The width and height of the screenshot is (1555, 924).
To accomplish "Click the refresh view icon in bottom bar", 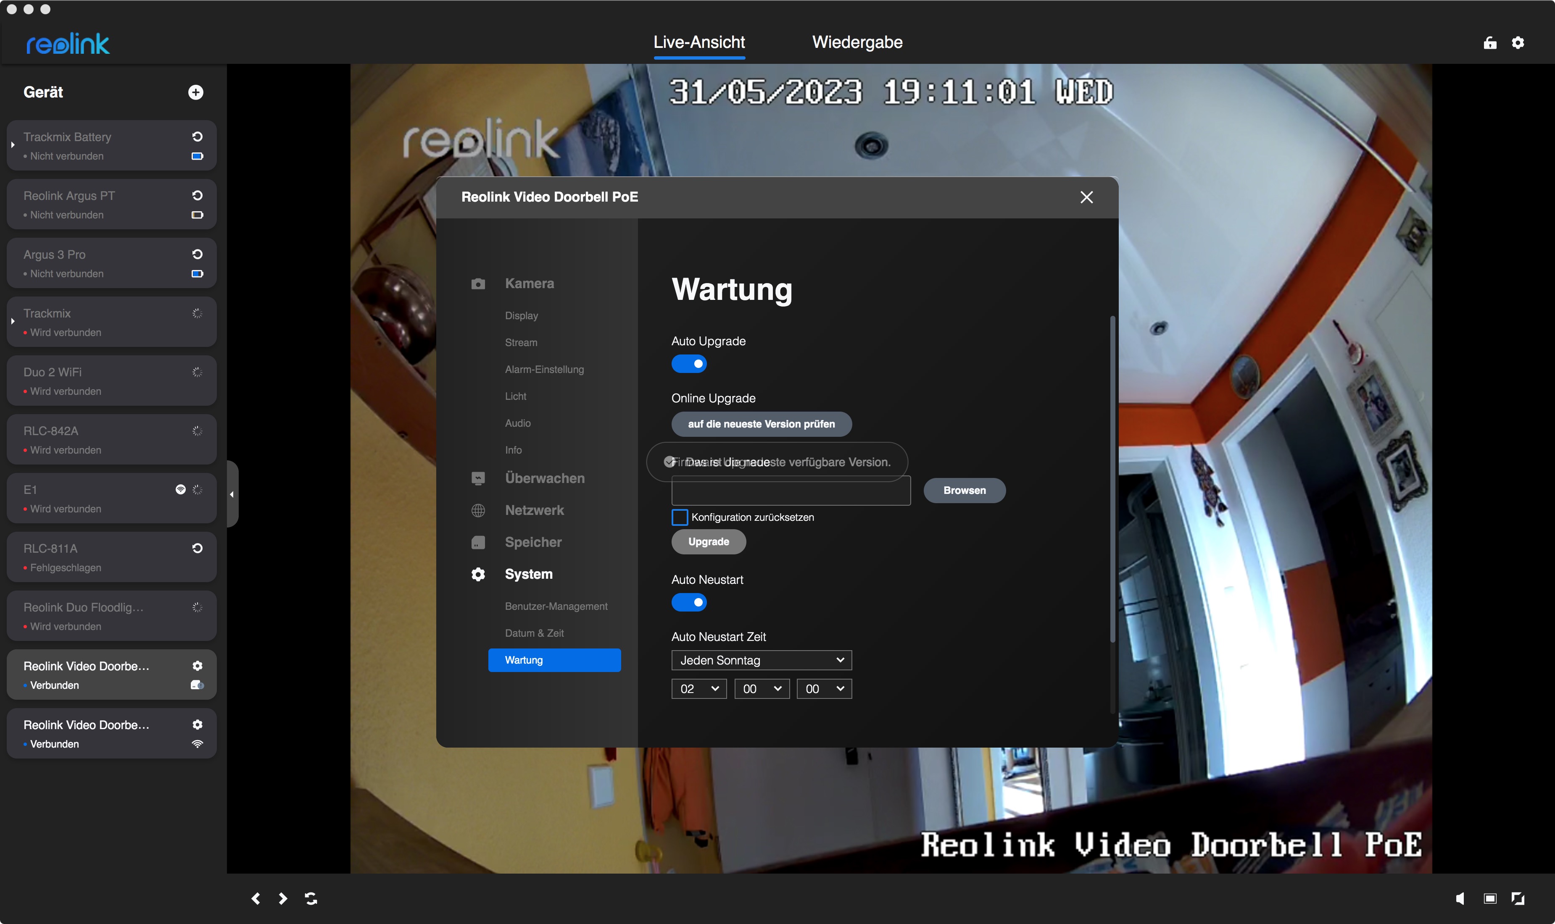I will click(311, 898).
